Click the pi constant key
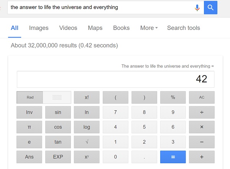The width and height of the screenshot is (230, 169). [x=29, y=127]
